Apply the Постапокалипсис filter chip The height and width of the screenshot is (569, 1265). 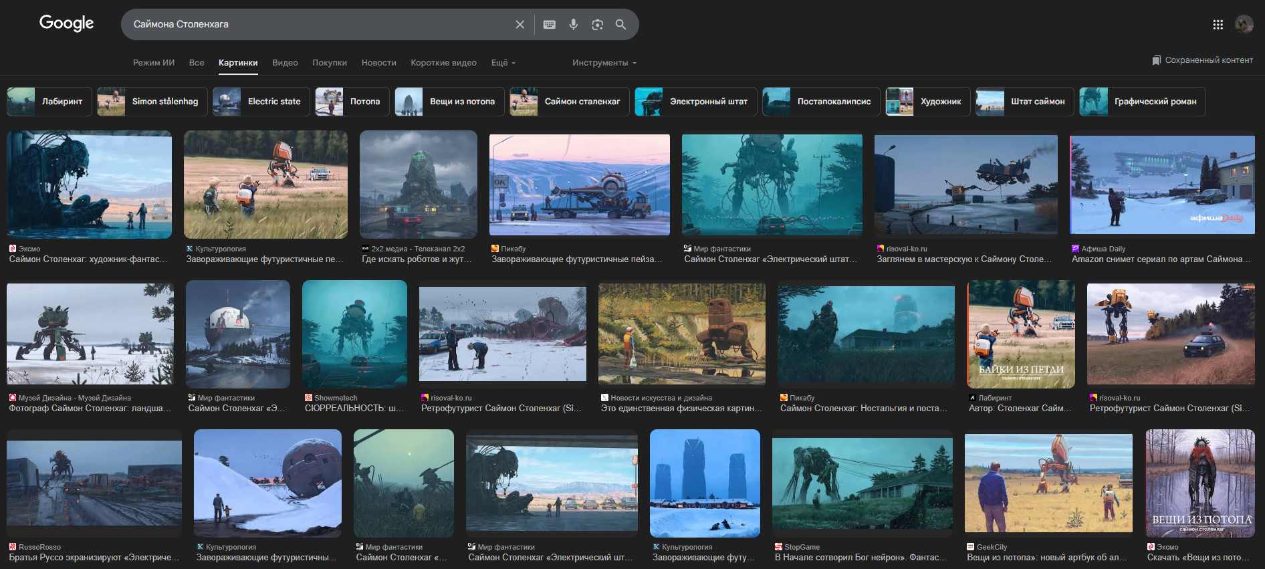(821, 102)
